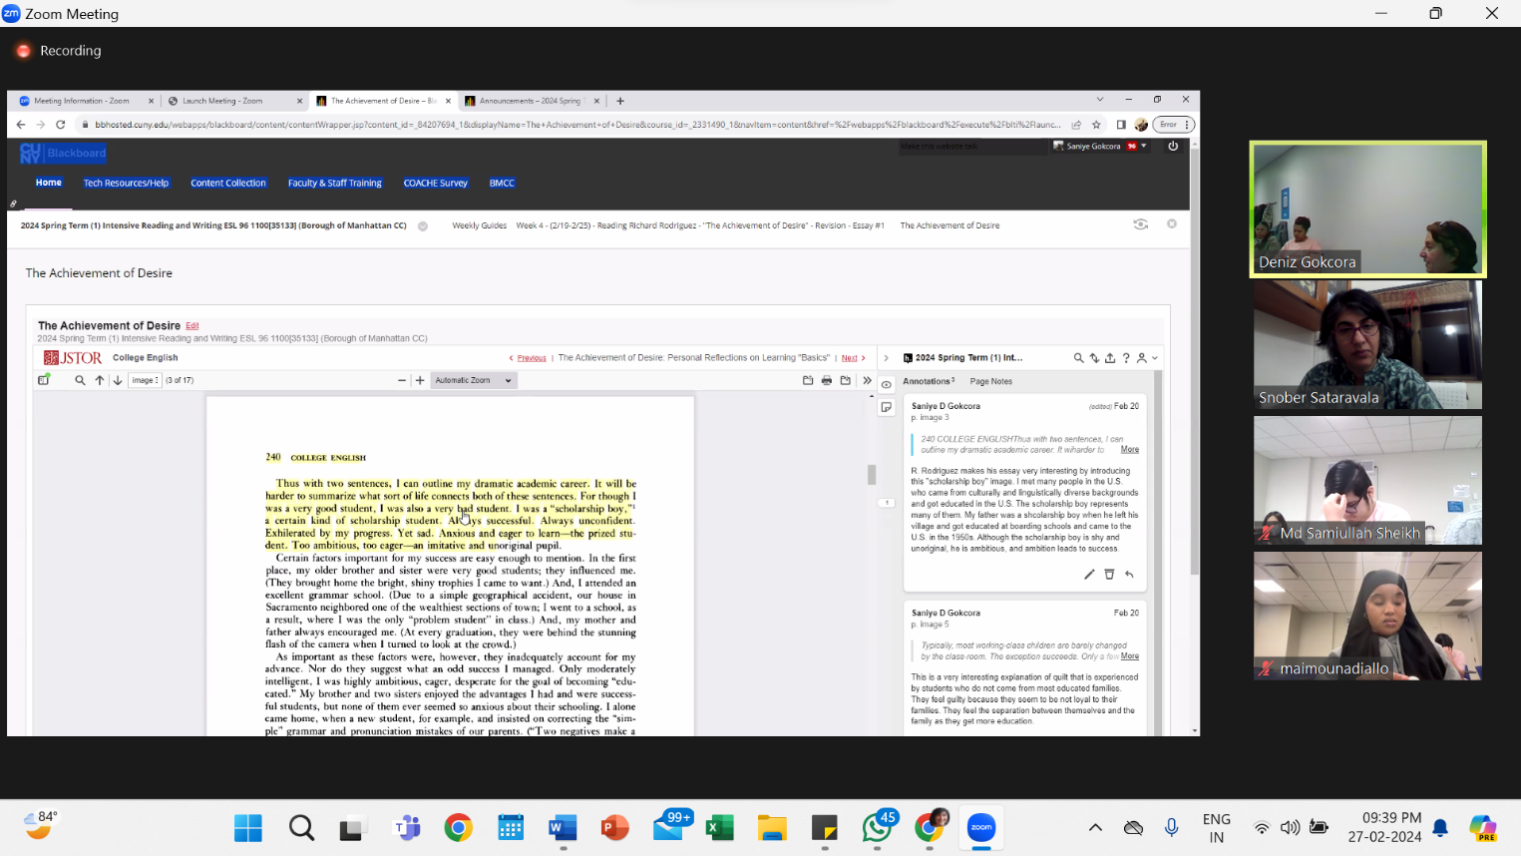Toggle the PDF sidebar button

click(x=44, y=380)
